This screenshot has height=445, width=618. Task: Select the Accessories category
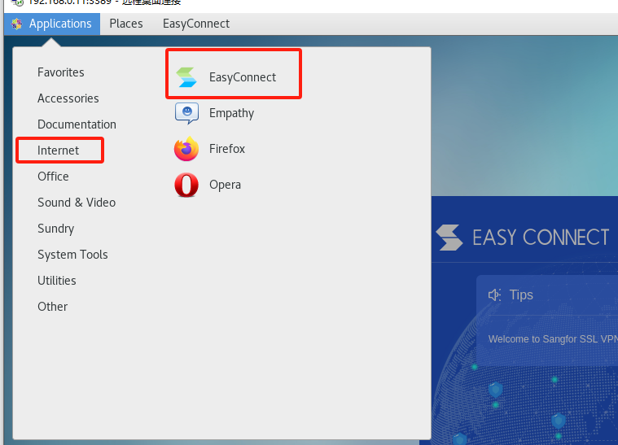68,98
